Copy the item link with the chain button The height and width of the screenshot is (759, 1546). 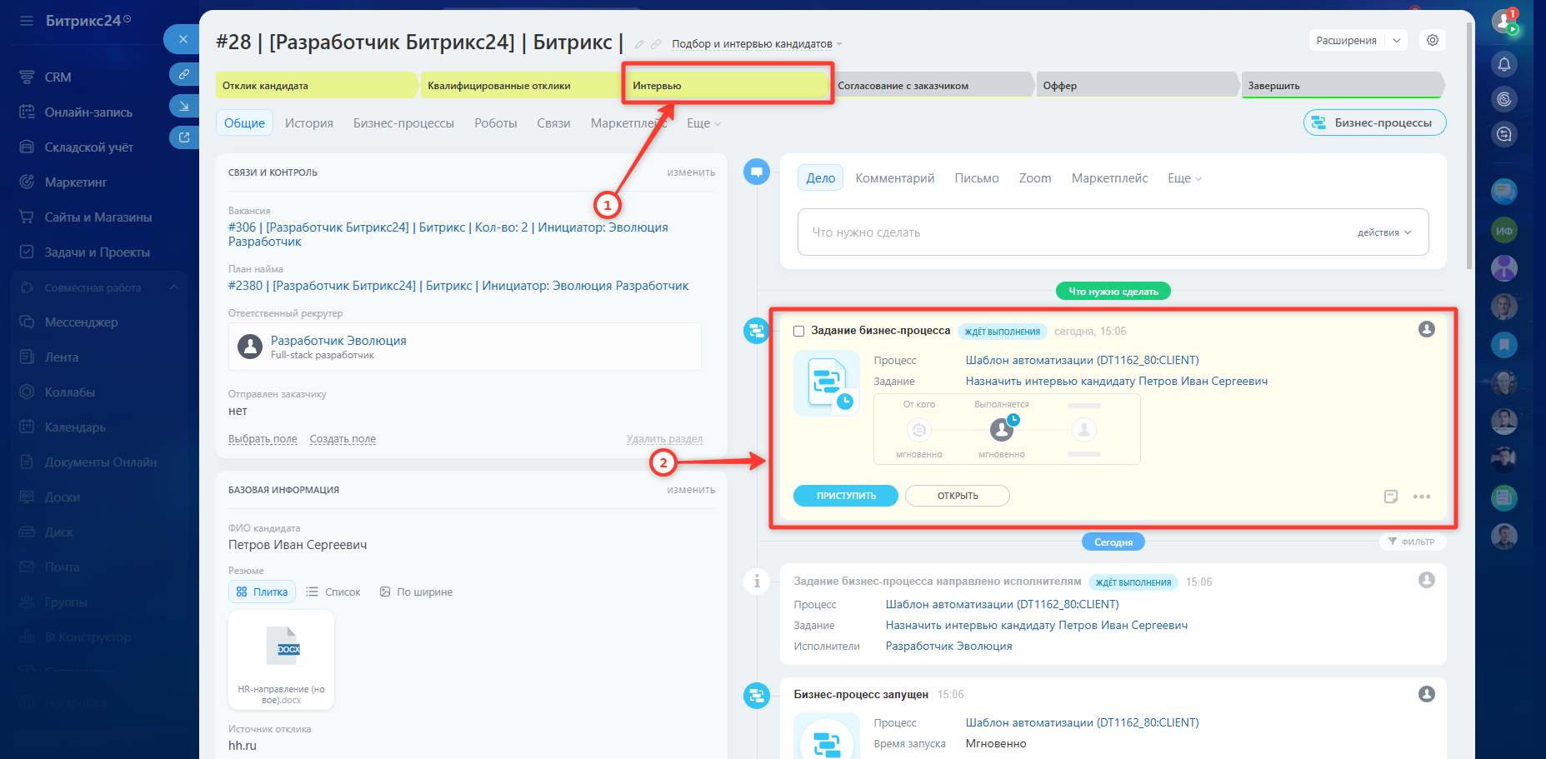(183, 74)
